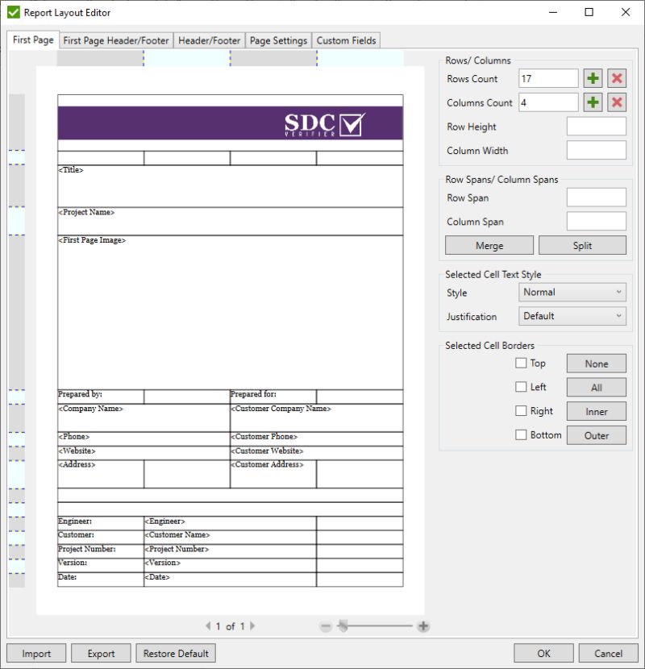Open the Custom Fields tab
The image size is (645, 669).
[x=346, y=39]
